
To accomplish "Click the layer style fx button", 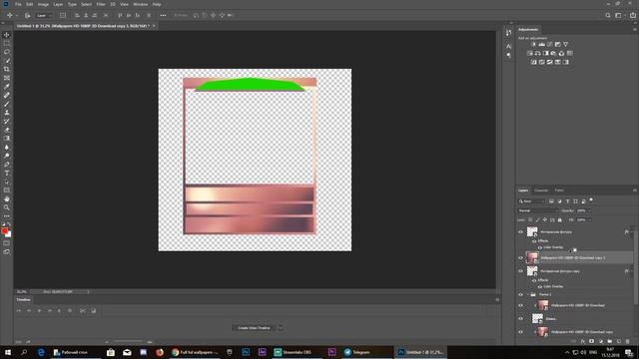I will tap(583, 341).
